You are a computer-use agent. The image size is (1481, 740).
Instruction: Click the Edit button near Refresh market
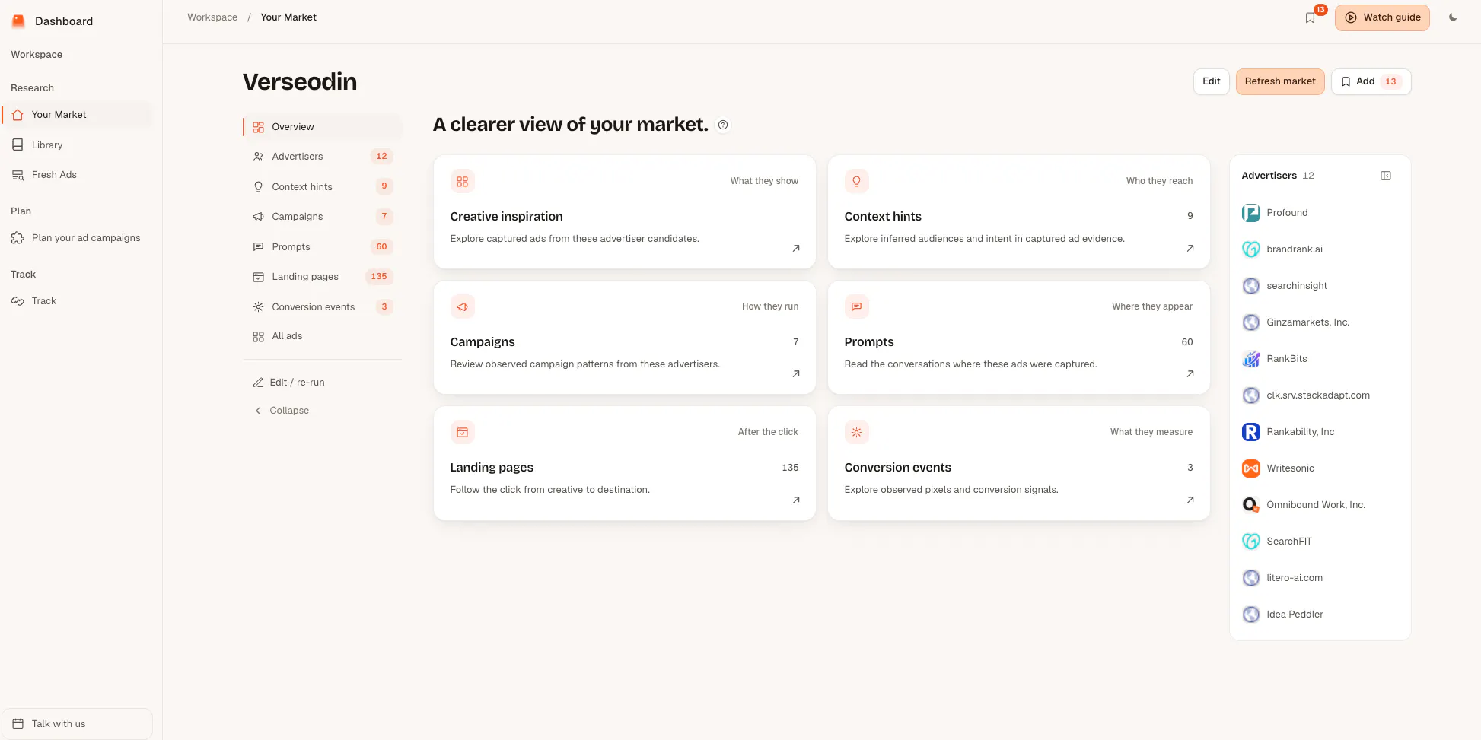pyautogui.click(x=1212, y=81)
